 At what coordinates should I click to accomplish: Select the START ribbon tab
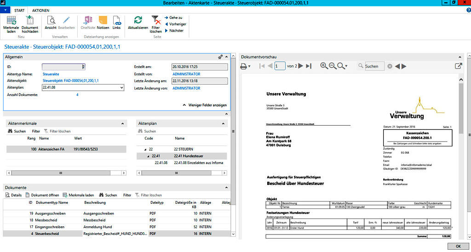click(x=20, y=10)
